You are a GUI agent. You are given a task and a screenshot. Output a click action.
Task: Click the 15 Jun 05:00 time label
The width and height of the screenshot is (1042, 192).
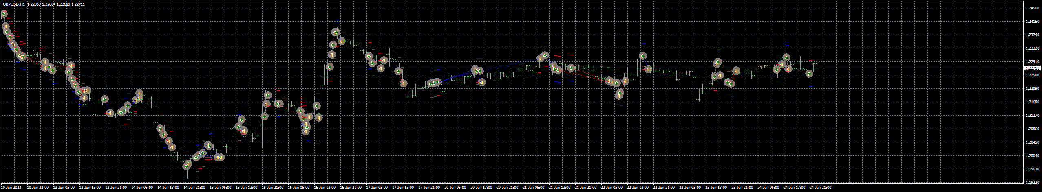pos(220,188)
